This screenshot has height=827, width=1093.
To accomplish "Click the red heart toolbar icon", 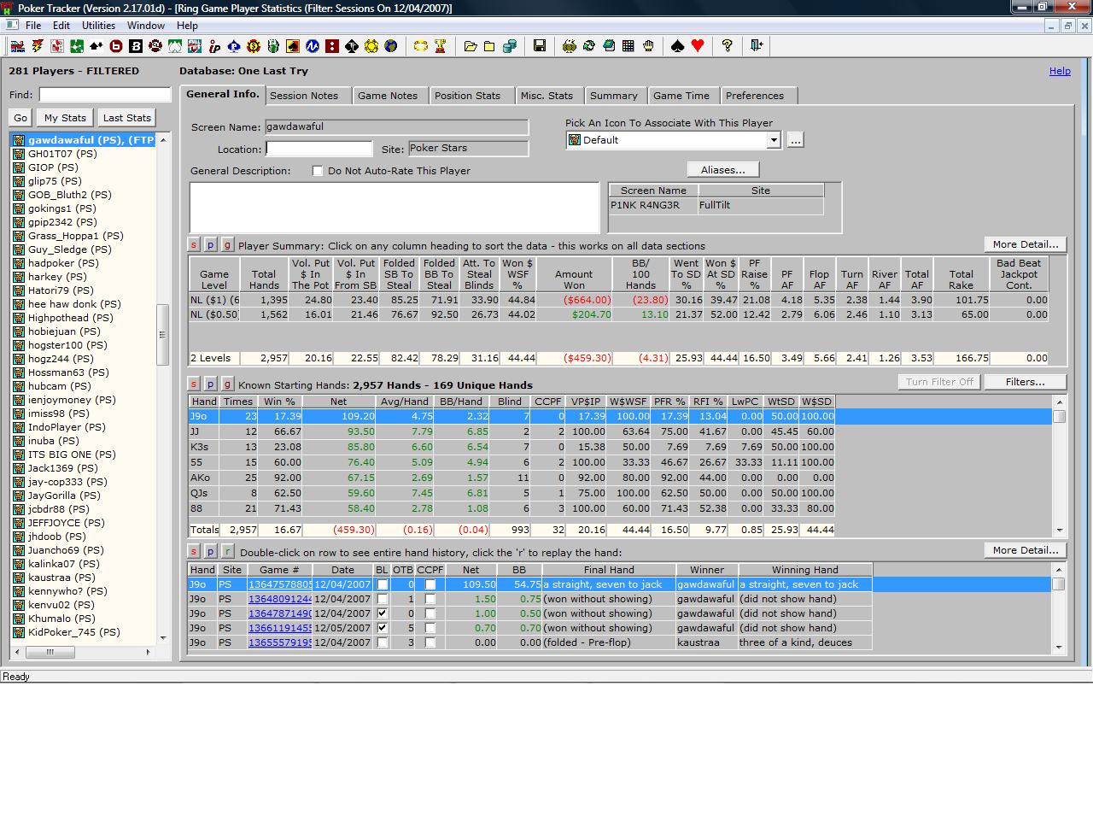I will coord(698,46).
